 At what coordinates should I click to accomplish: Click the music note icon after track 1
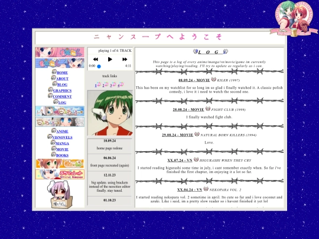(x=99, y=84)
